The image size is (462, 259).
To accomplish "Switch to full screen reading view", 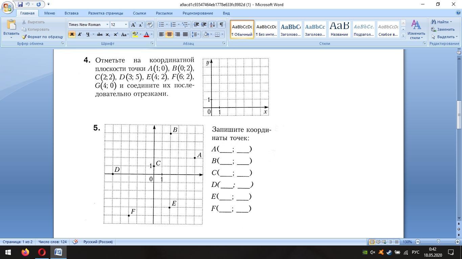I will coord(378,242).
